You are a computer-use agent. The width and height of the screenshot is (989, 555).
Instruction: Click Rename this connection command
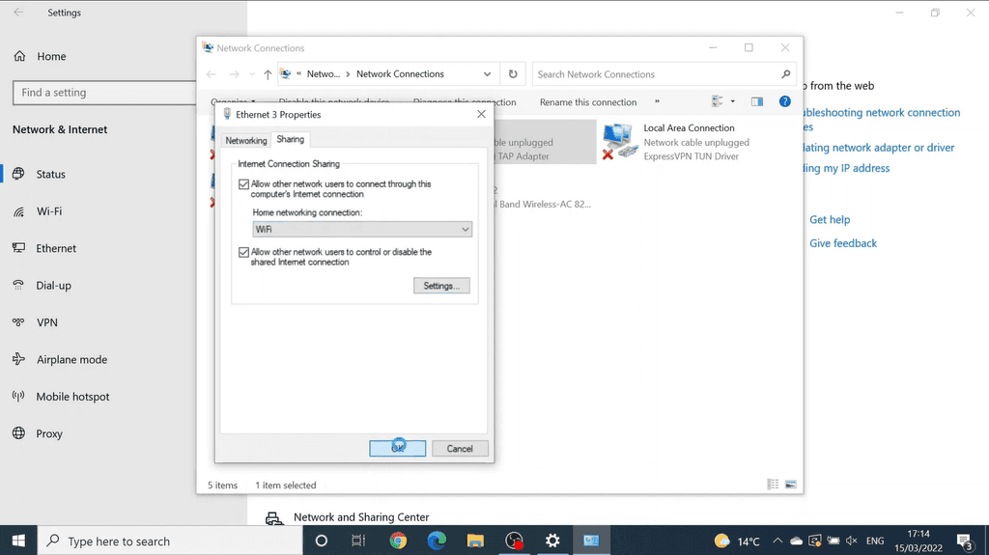click(x=588, y=102)
